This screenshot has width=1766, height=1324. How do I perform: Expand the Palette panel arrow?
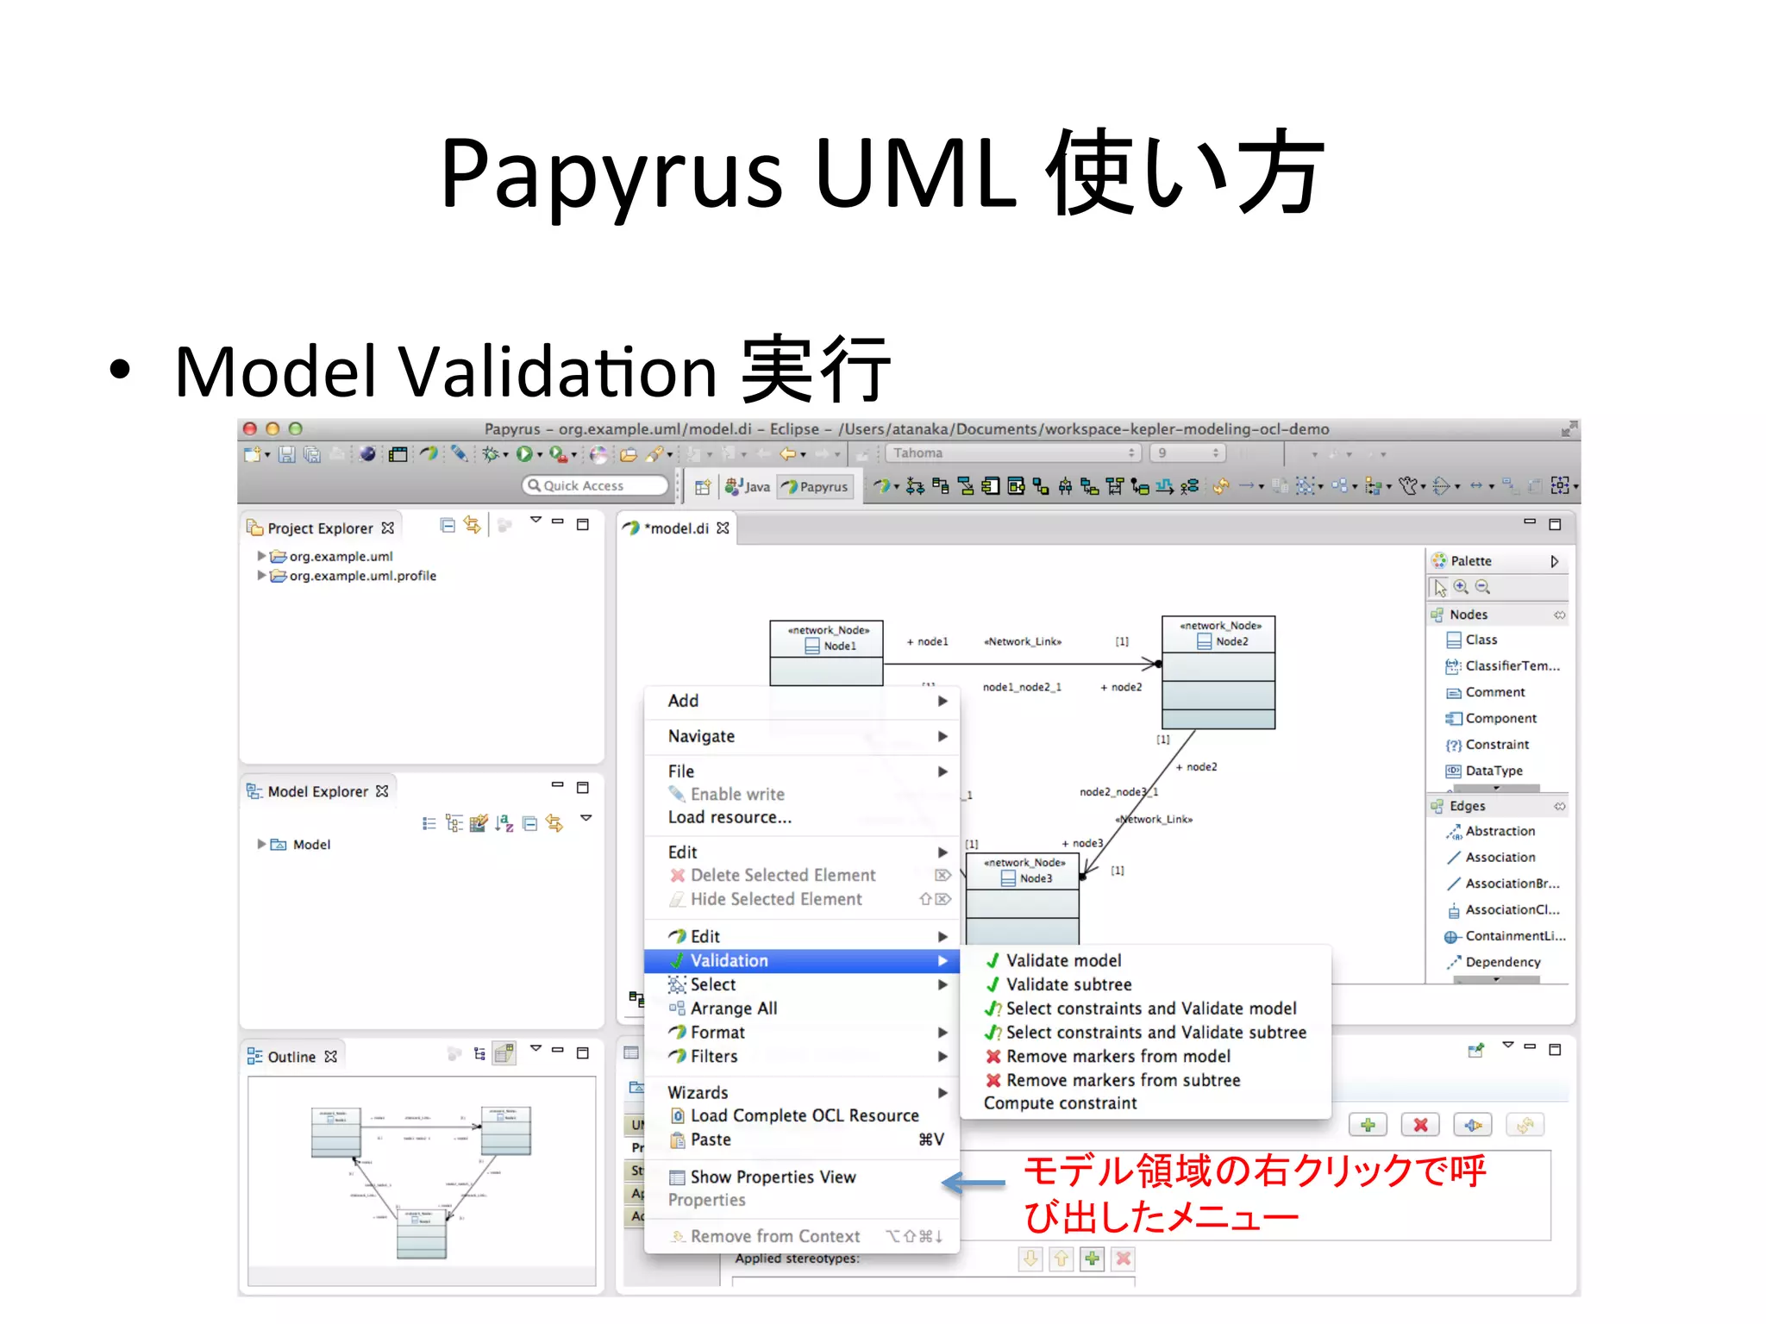1555,561
